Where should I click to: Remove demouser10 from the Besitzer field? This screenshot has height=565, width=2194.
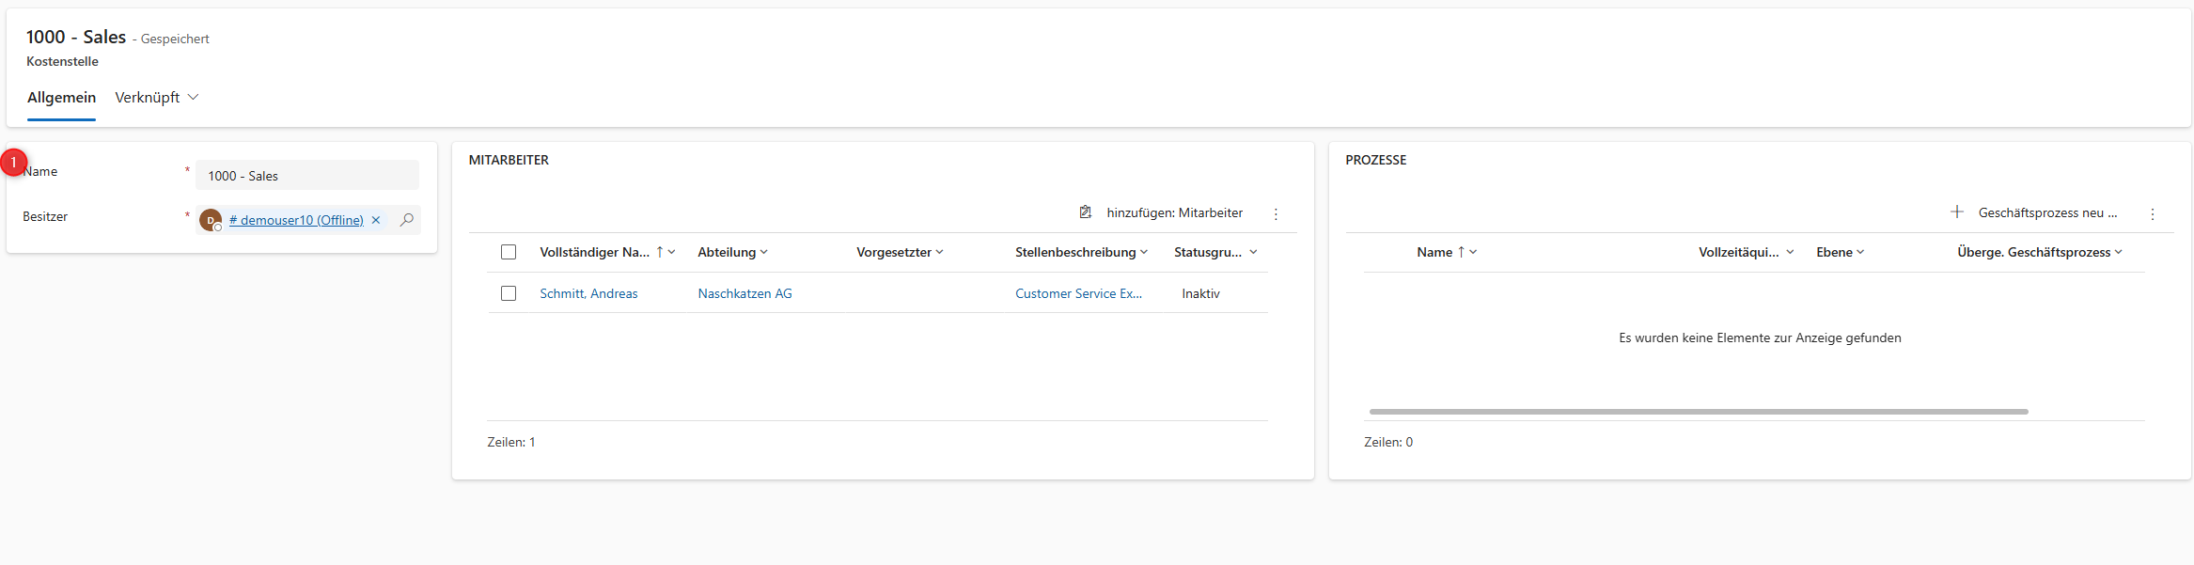pyautogui.click(x=376, y=220)
